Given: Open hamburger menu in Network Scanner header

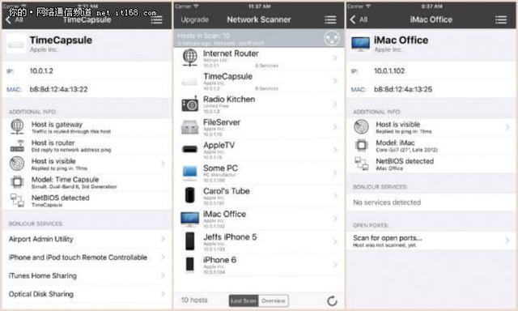Looking at the screenshot, I should click(330, 19).
